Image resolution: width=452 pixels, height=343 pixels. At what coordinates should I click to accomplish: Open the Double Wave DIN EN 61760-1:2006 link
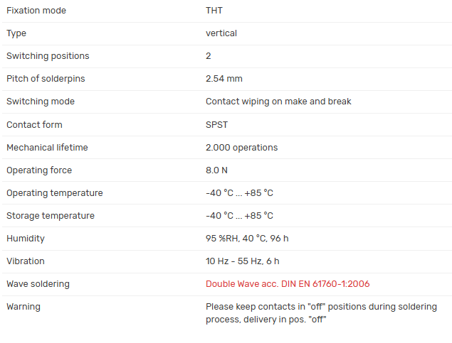click(x=288, y=284)
